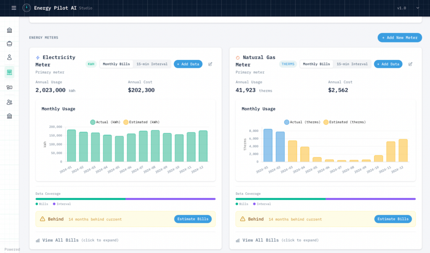Expand View All Bills under Natural Gas Meter
430x253 pixels.
[x=260, y=240]
